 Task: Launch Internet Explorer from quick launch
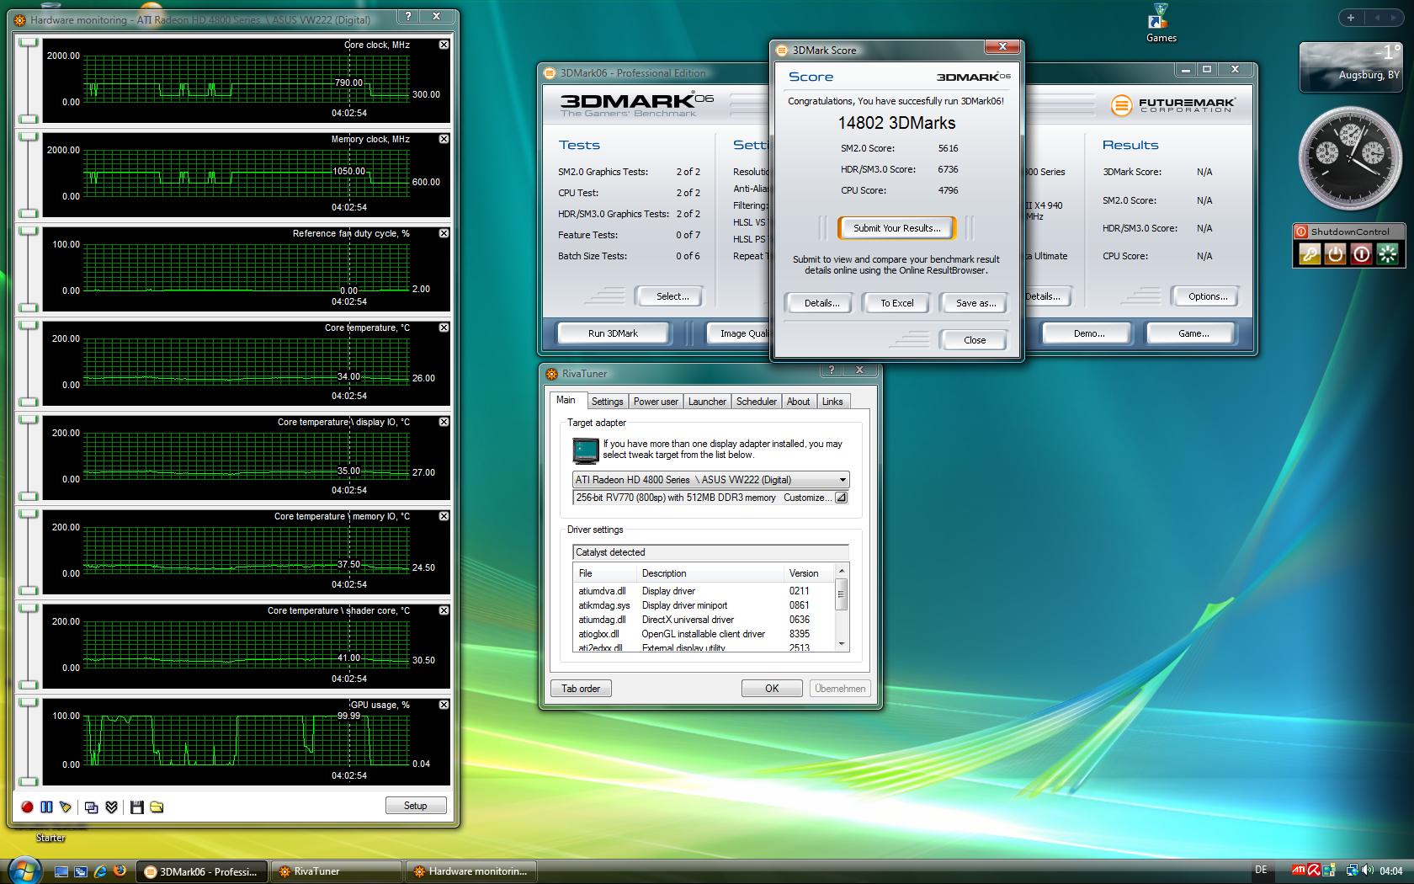click(x=100, y=871)
